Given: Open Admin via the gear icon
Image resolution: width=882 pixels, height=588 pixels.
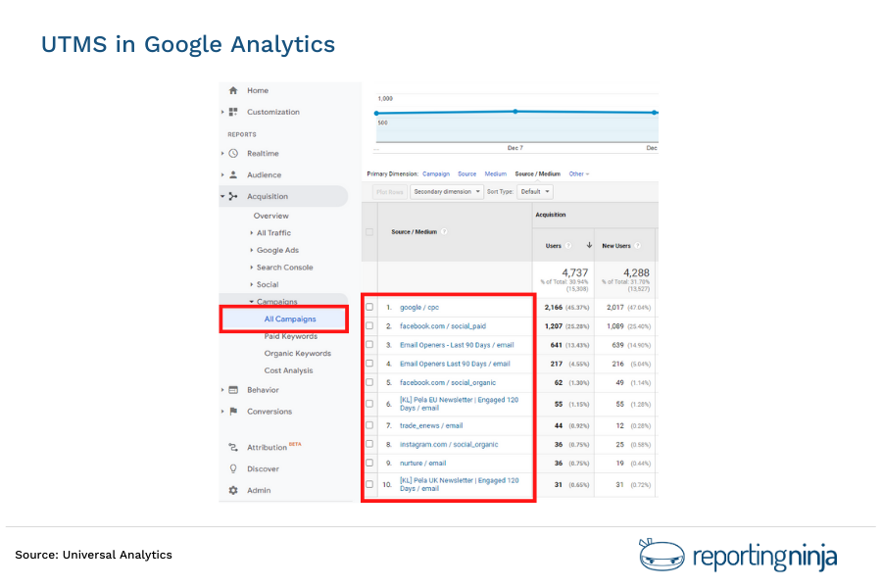Looking at the screenshot, I should pos(232,490).
